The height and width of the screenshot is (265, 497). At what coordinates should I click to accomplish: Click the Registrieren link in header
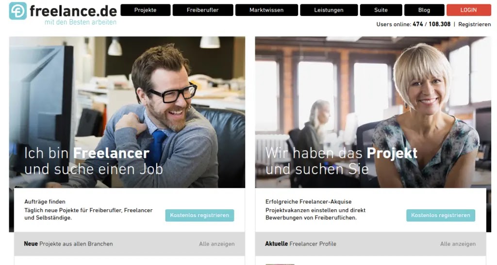coord(475,24)
